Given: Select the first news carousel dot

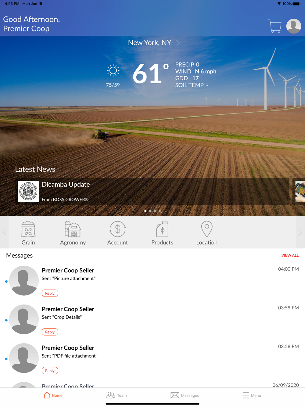Looking at the screenshot, I should pos(145,211).
